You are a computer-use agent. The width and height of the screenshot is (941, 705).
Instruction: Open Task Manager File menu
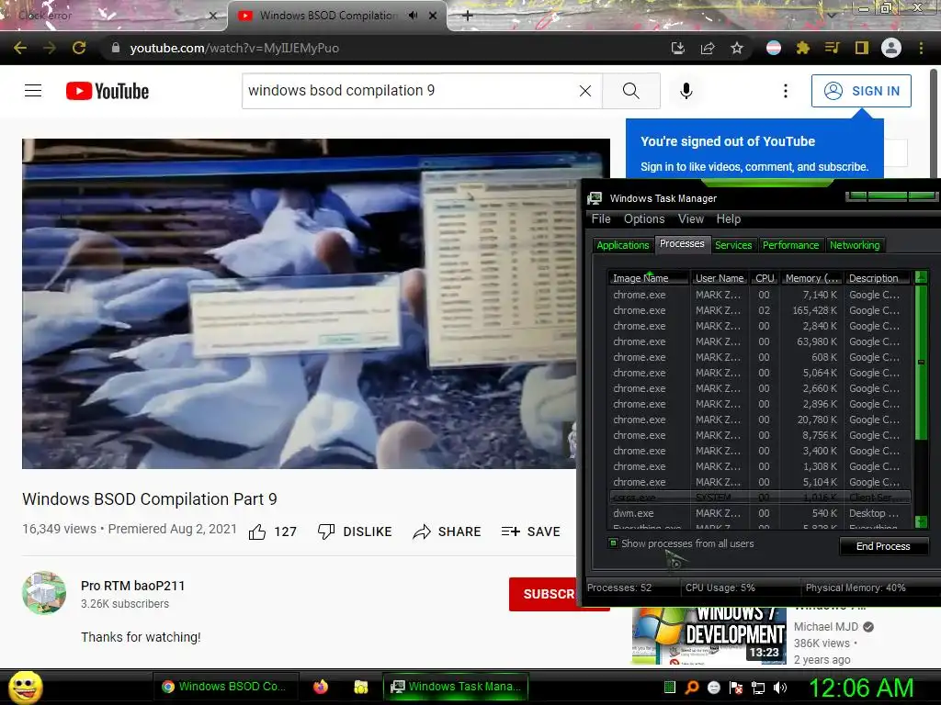click(601, 218)
